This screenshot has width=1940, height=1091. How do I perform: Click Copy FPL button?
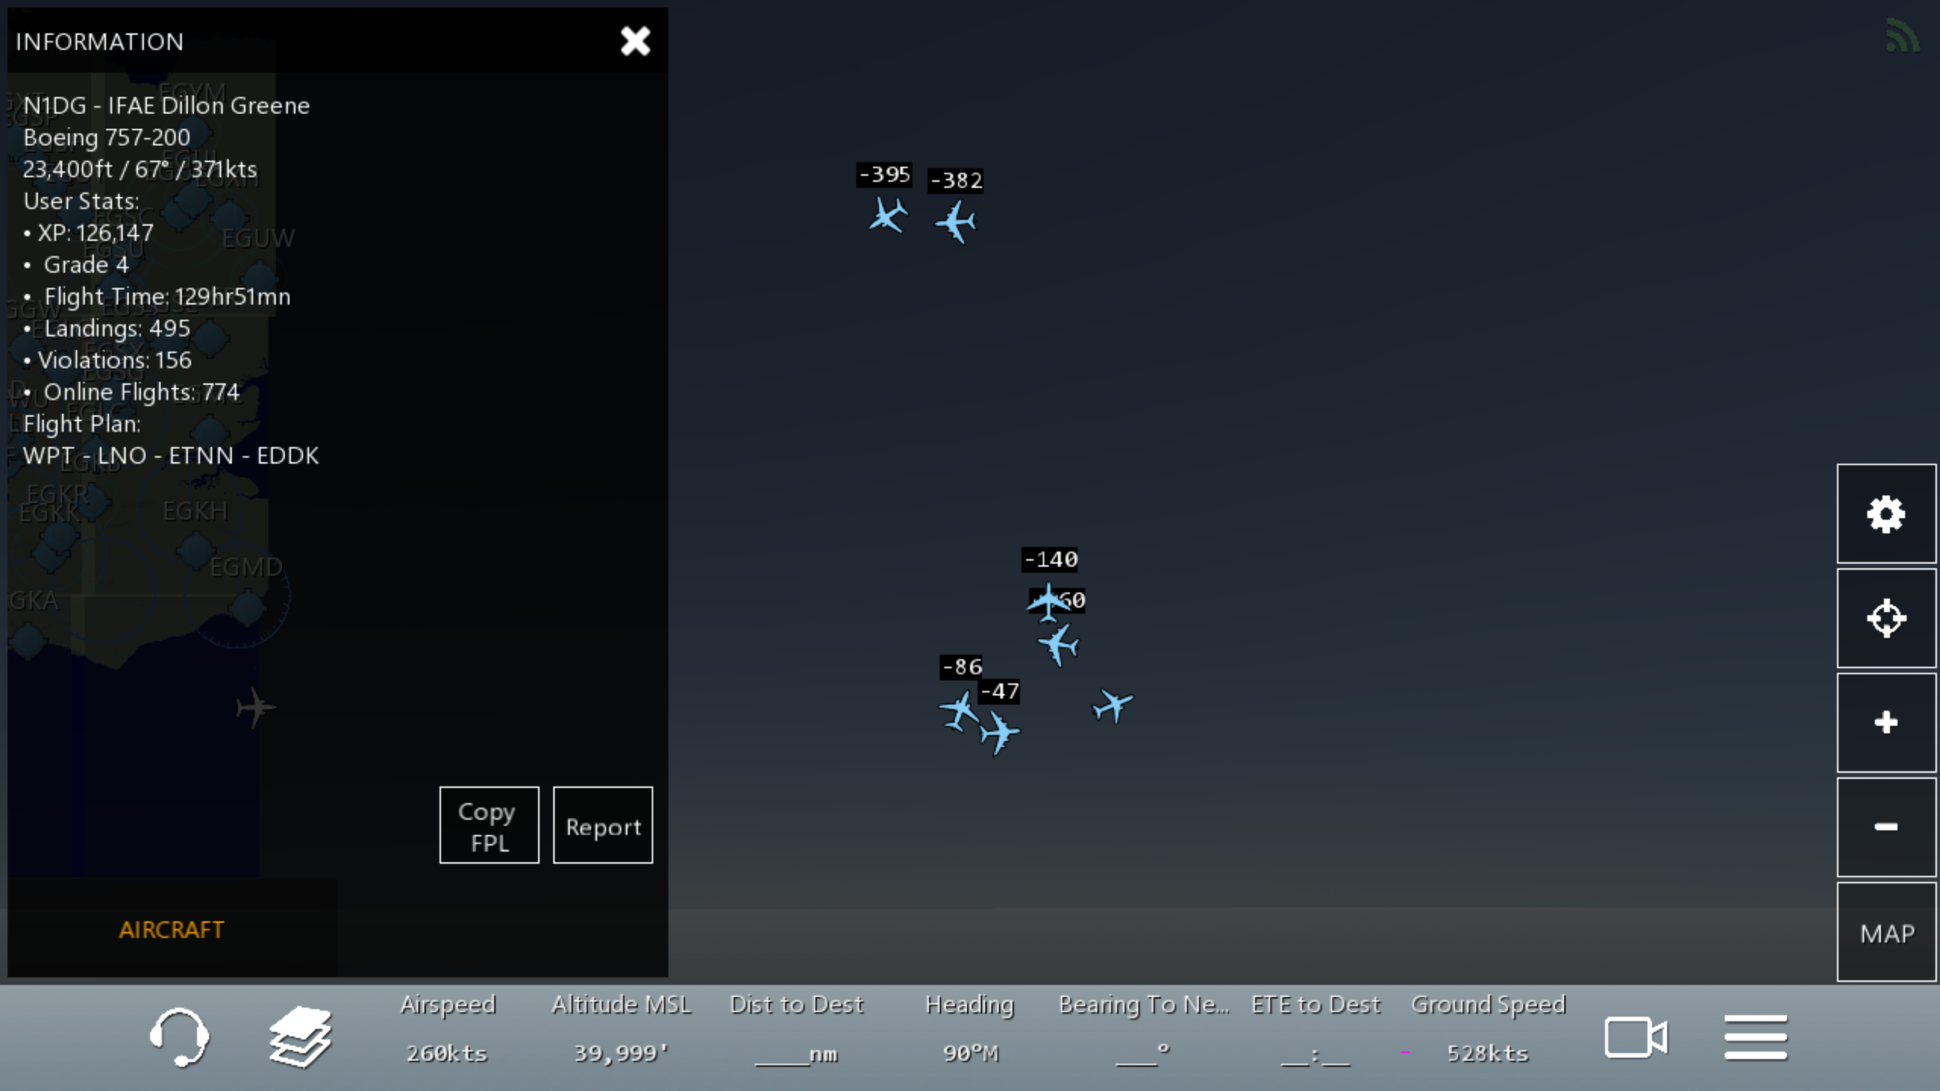pyautogui.click(x=489, y=825)
